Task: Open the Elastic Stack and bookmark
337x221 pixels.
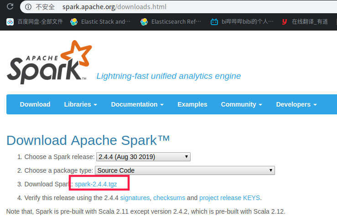Action: [100, 22]
